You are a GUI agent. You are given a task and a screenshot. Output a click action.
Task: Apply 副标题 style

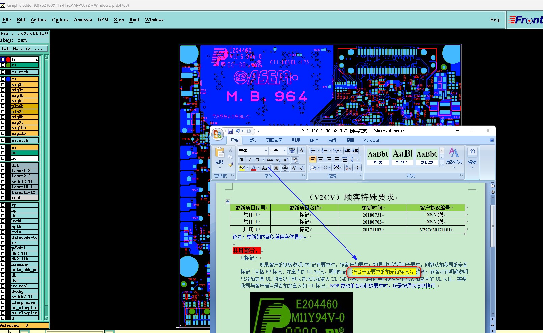(427, 157)
